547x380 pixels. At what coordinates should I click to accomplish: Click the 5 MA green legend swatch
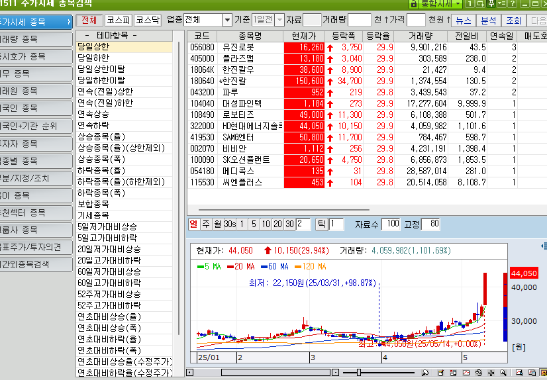(201, 267)
